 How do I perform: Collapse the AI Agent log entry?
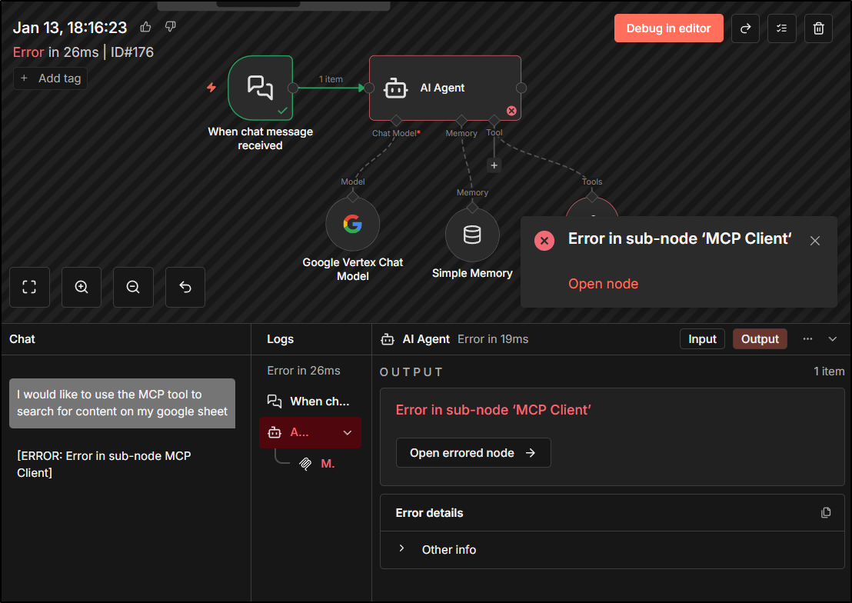click(x=348, y=433)
